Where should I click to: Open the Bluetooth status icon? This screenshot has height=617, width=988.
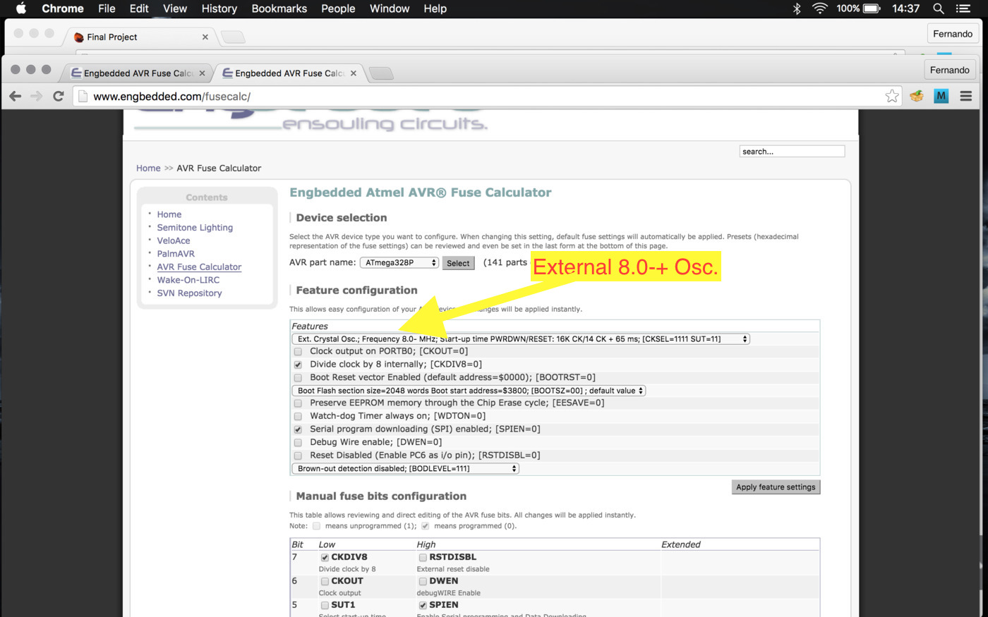(797, 8)
